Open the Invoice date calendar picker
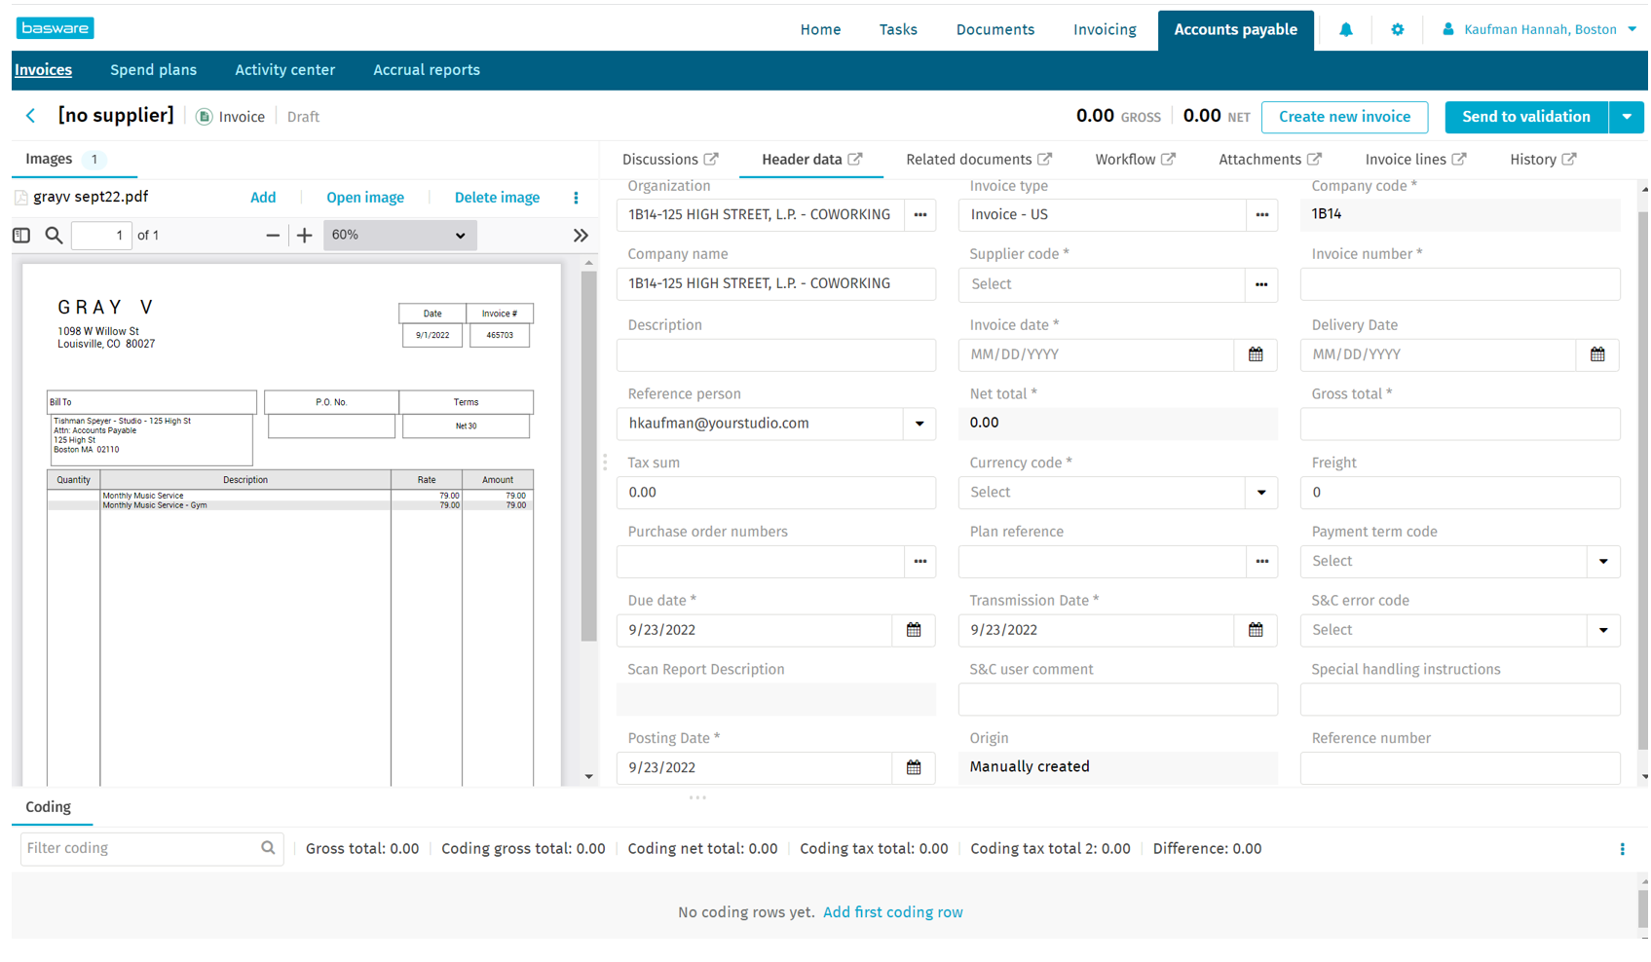This screenshot has height=962, width=1651. point(1256,354)
